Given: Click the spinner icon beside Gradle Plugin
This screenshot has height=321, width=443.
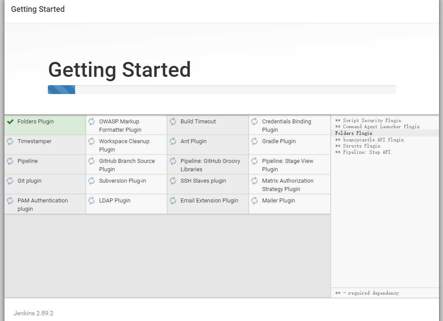Looking at the screenshot, I should pos(255,141).
